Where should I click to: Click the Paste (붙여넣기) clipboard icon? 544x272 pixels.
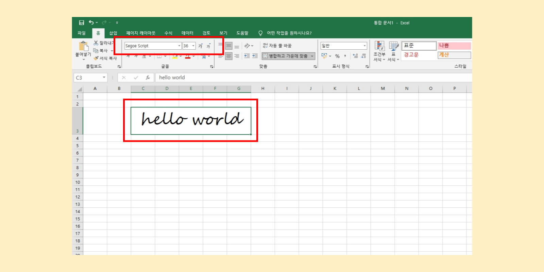click(83, 46)
